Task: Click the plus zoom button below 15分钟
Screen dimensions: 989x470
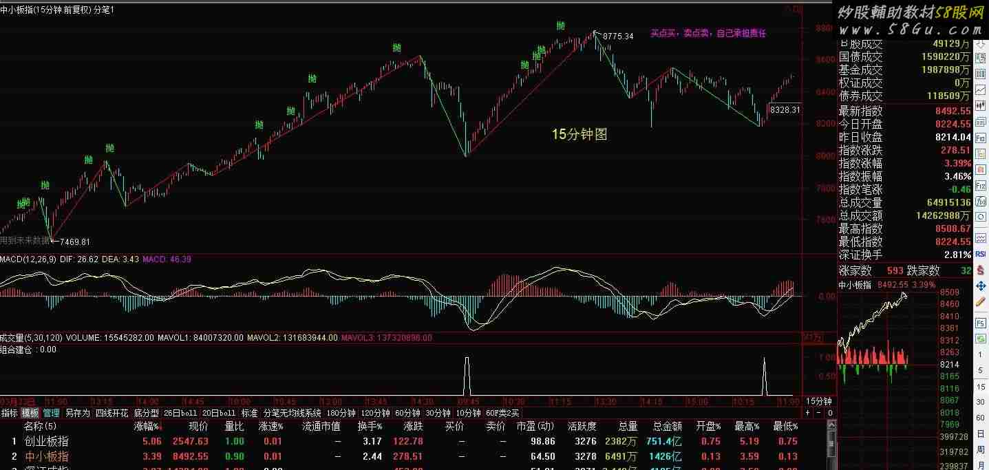Action: (808, 413)
